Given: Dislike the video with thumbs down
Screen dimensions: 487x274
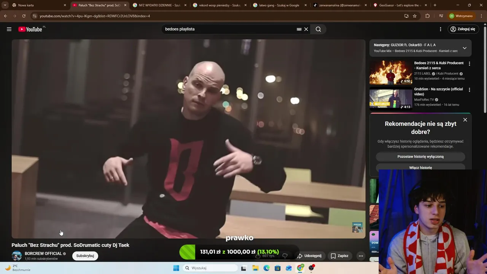Looking at the screenshot, I should tap(285, 256).
